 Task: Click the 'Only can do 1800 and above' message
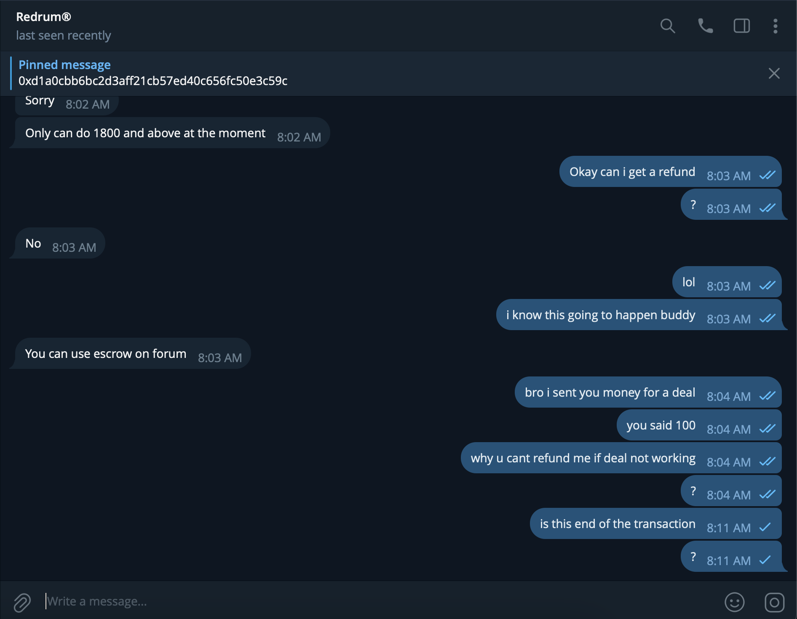(x=145, y=133)
